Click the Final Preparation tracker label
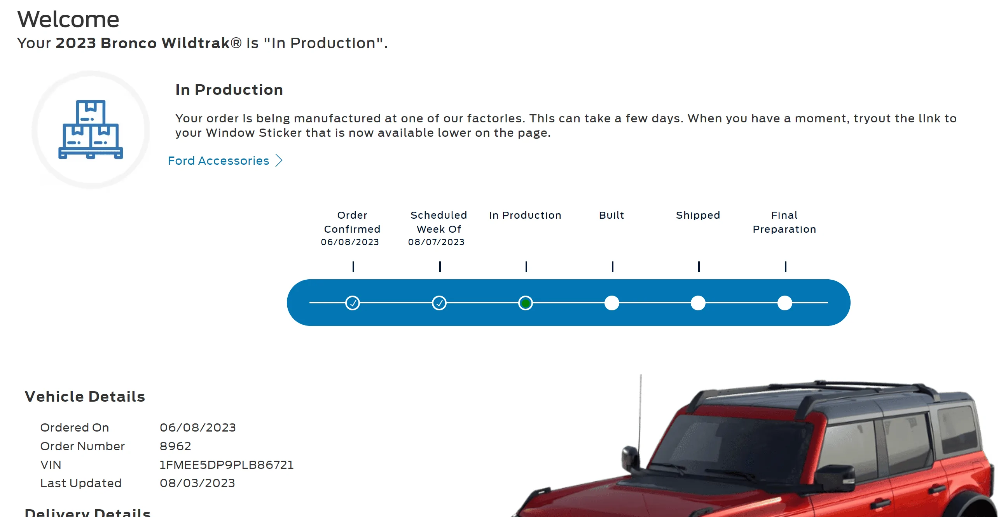The width and height of the screenshot is (1001, 517). (784, 222)
